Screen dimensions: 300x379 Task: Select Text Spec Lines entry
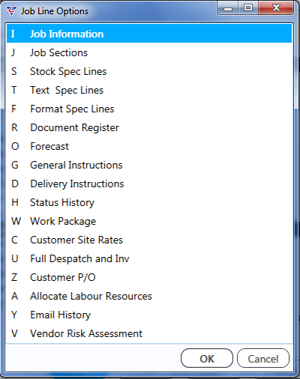point(149,90)
